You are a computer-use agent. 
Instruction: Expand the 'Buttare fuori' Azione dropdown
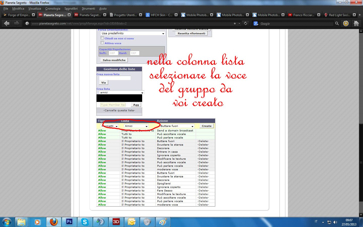177,126
